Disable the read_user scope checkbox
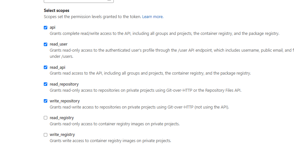Viewport: 294px width, 145px height. coord(46,44)
